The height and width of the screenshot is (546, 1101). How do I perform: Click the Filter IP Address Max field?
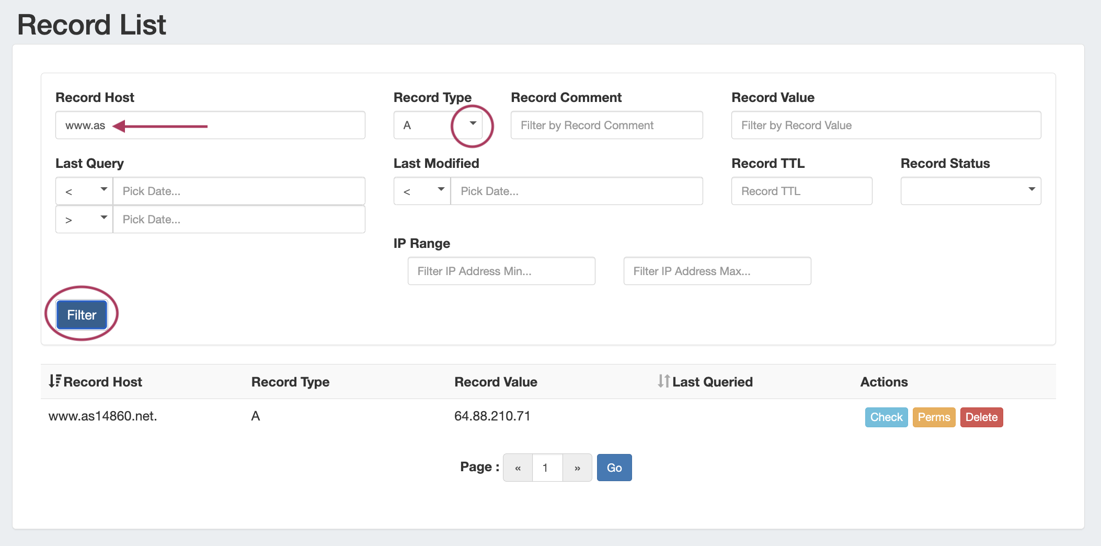tap(717, 271)
